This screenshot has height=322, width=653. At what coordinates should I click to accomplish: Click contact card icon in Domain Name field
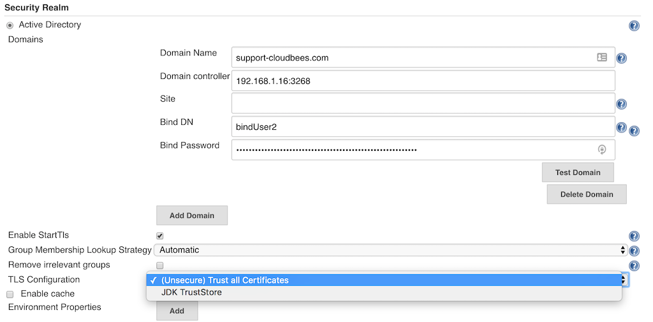click(602, 57)
